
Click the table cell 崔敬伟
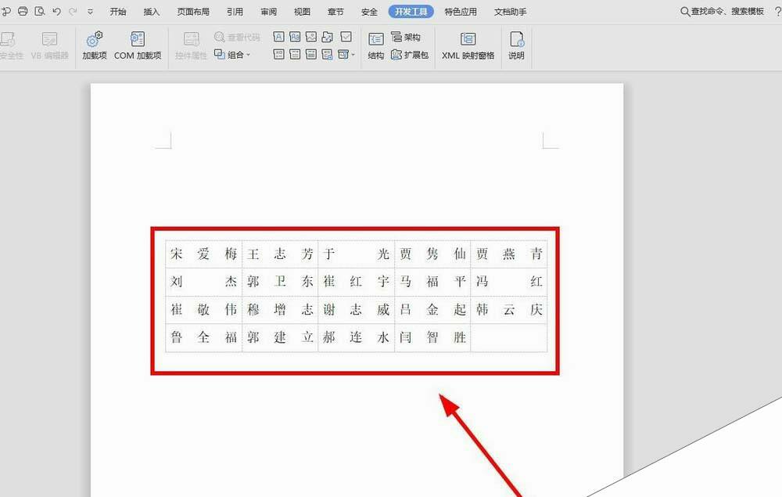click(203, 309)
